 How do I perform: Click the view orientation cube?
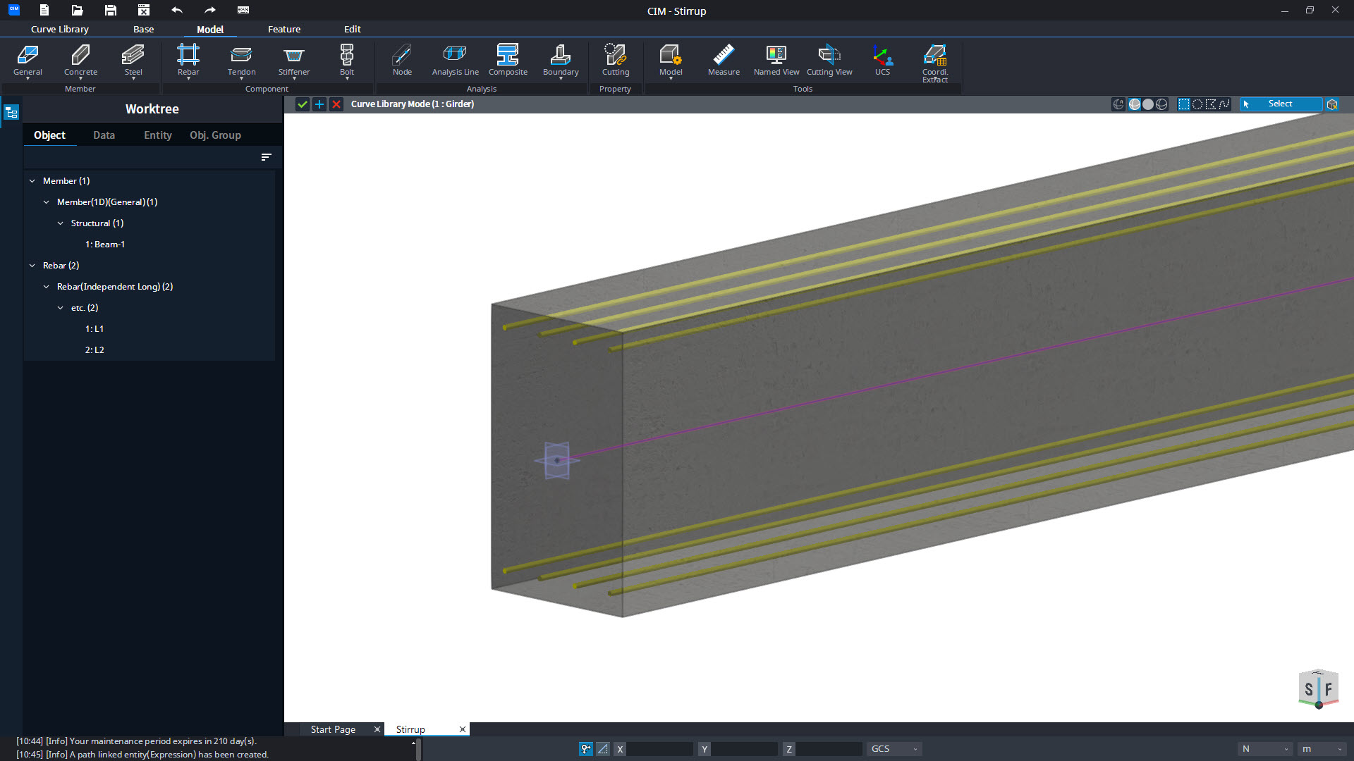tap(1318, 688)
